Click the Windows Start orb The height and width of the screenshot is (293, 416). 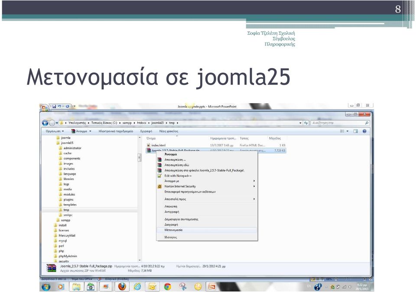tap(46, 286)
